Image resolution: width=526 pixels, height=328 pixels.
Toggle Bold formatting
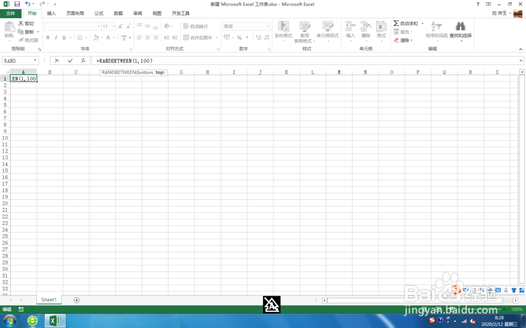pos(48,38)
